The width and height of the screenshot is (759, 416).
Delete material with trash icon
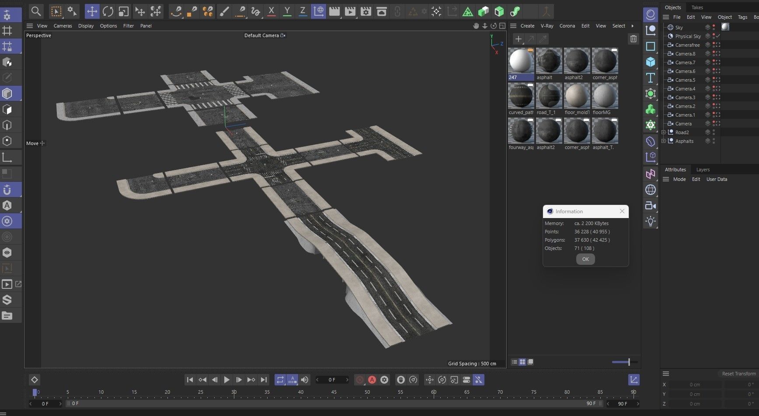pyautogui.click(x=633, y=39)
